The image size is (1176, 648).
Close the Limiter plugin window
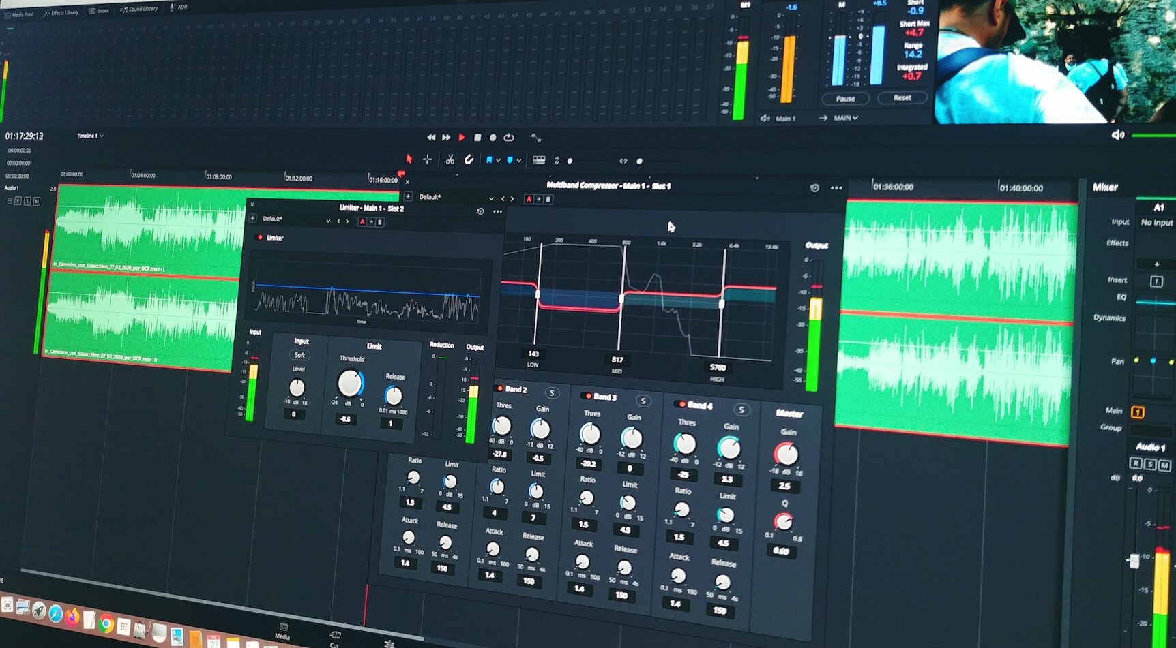pyautogui.click(x=252, y=204)
